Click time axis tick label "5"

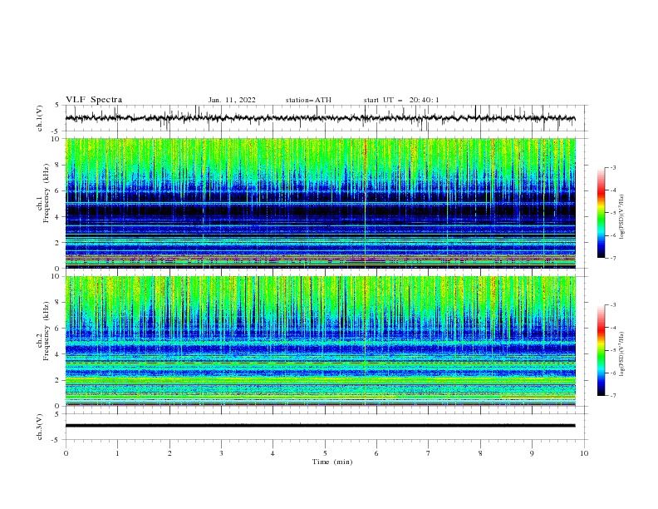coord(325,453)
